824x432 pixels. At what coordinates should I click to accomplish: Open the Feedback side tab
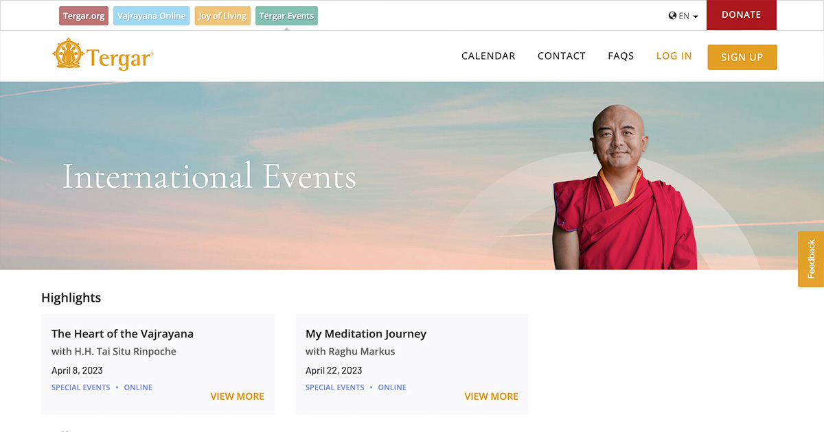(811, 259)
